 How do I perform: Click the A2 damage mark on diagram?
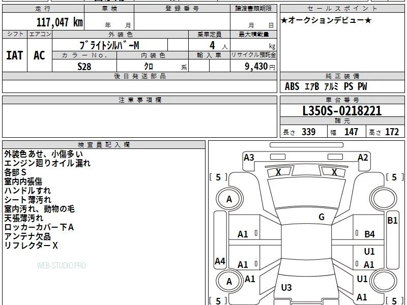pyautogui.click(x=363, y=158)
